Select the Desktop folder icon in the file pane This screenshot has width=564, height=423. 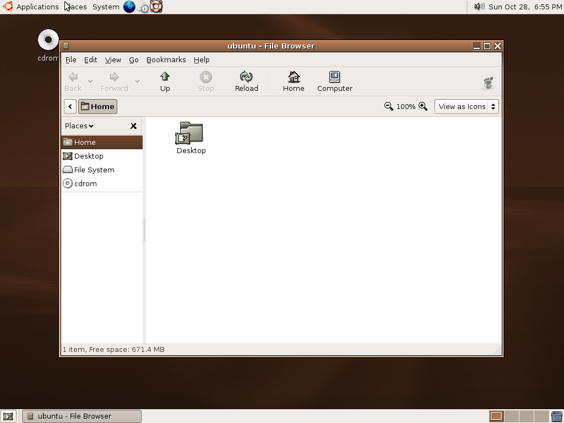191,134
